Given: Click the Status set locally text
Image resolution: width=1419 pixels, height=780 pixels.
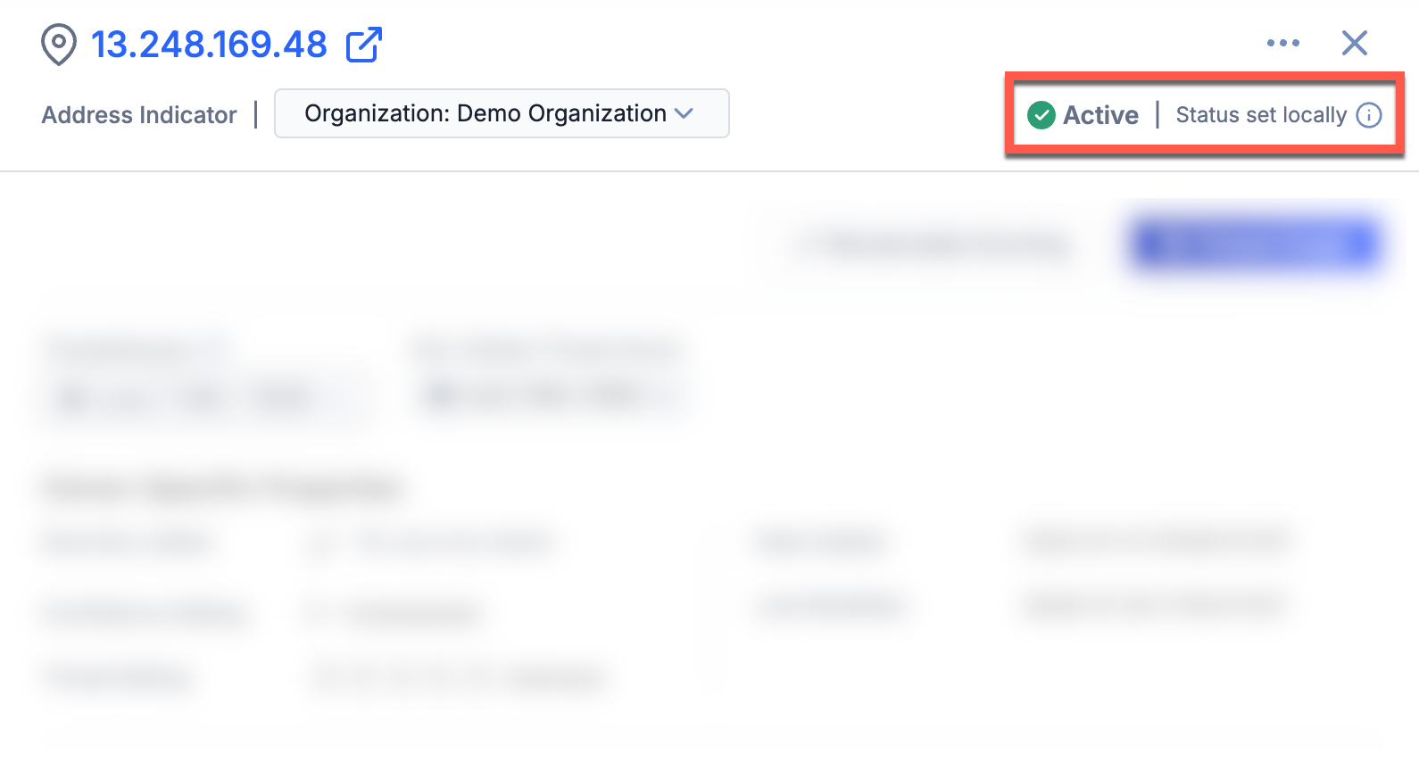Looking at the screenshot, I should (x=1260, y=115).
